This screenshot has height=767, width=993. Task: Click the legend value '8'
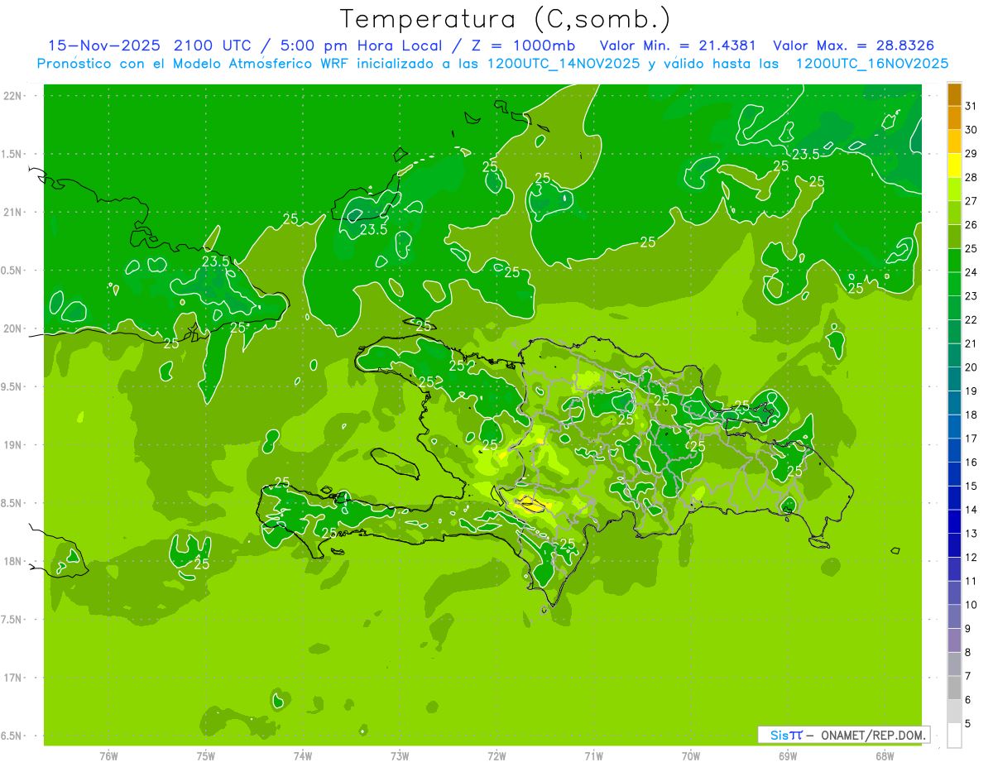pyautogui.click(x=968, y=652)
